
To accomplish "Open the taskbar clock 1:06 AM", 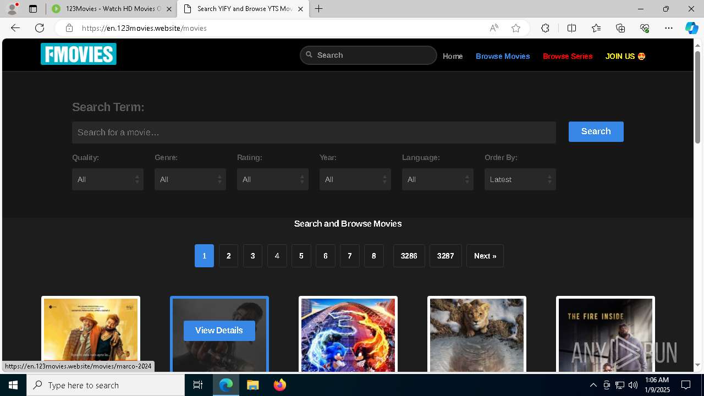I will [657, 385].
